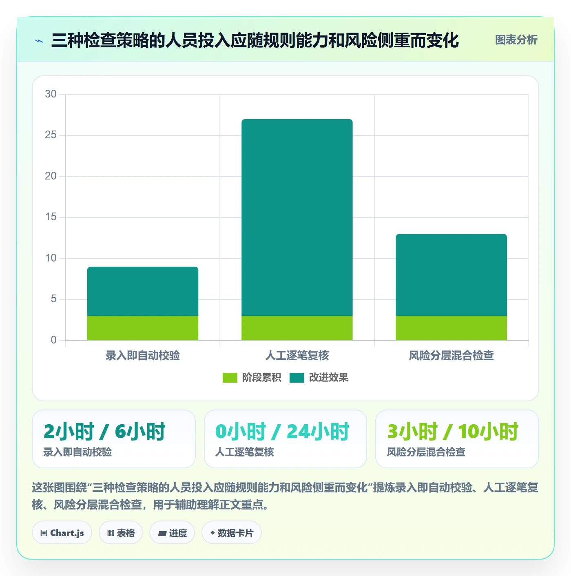Click the Chart.js tag chip
Screen dimensions: 571x576
62,533
